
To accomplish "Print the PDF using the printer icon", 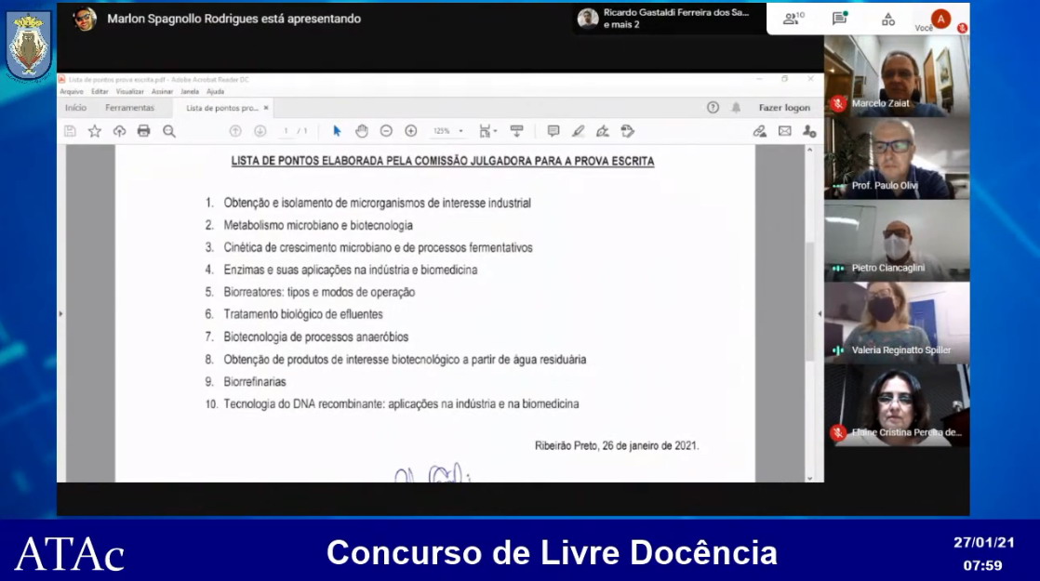I will click(144, 131).
